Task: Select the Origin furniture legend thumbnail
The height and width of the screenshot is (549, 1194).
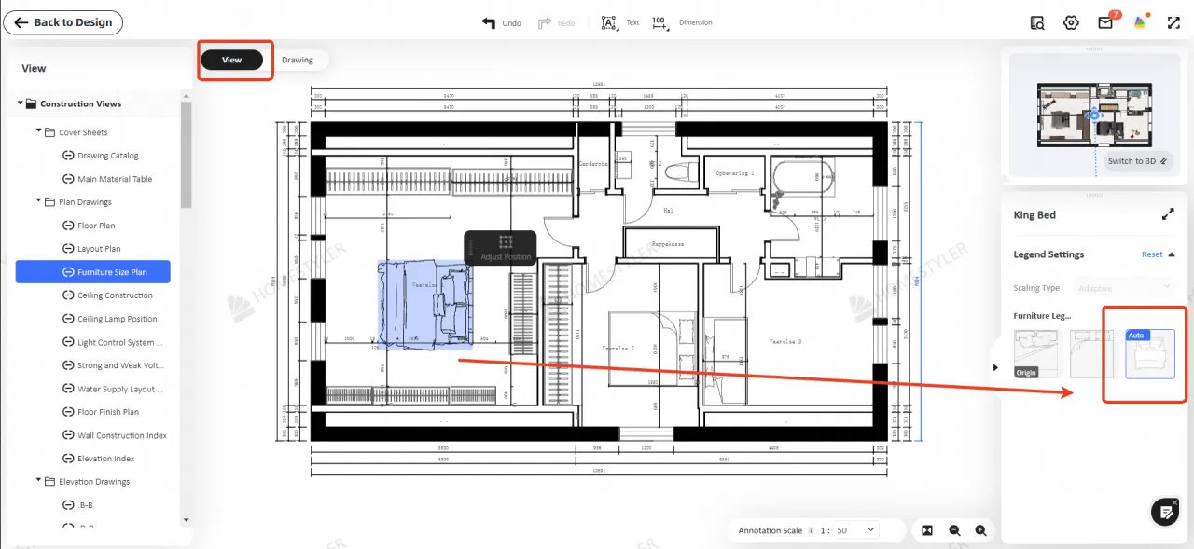Action: pos(1038,354)
